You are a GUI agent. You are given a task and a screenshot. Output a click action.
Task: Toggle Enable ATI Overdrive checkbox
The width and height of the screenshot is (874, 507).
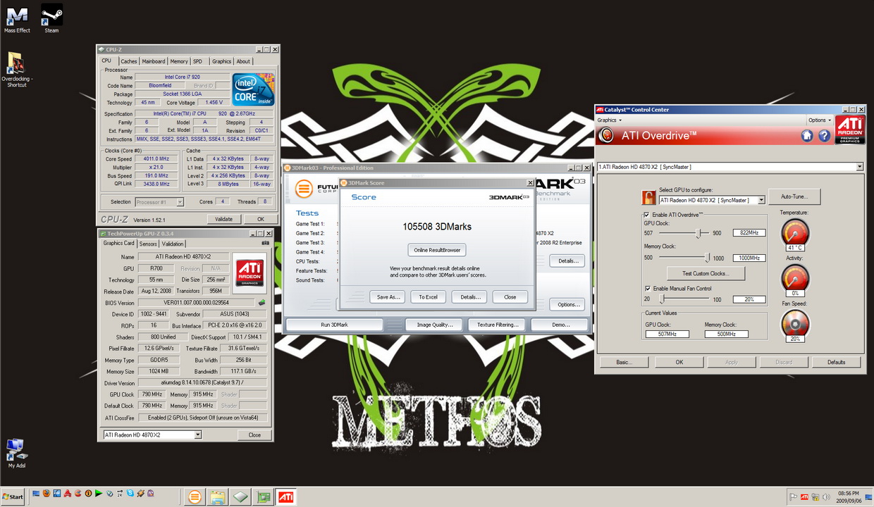click(x=646, y=214)
